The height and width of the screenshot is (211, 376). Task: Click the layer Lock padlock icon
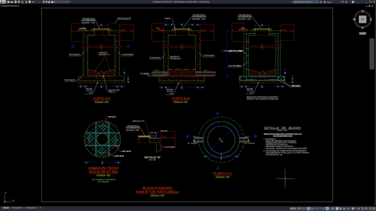49,2
